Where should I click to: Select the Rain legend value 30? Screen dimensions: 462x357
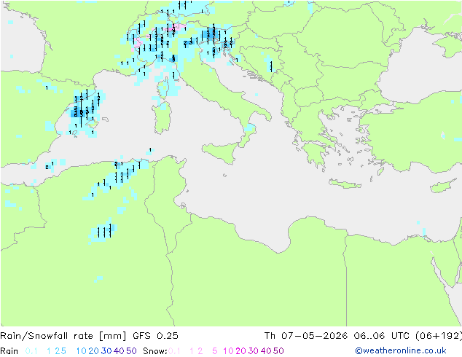click(x=106, y=351)
